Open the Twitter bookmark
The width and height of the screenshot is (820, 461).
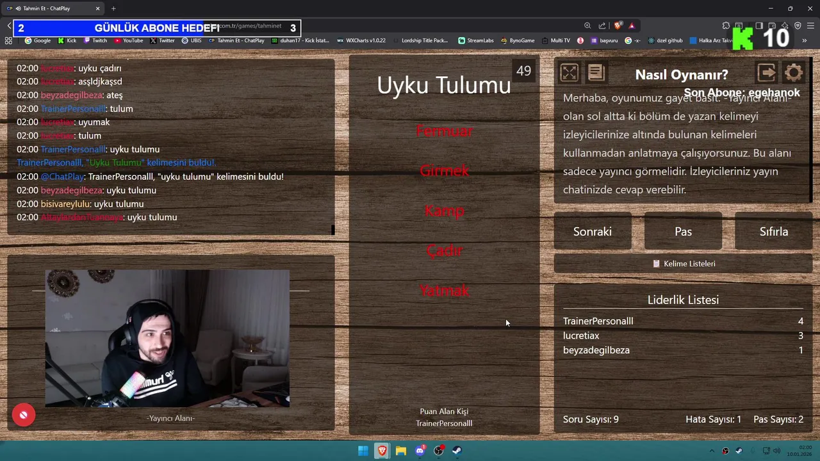tap(163, 40)
